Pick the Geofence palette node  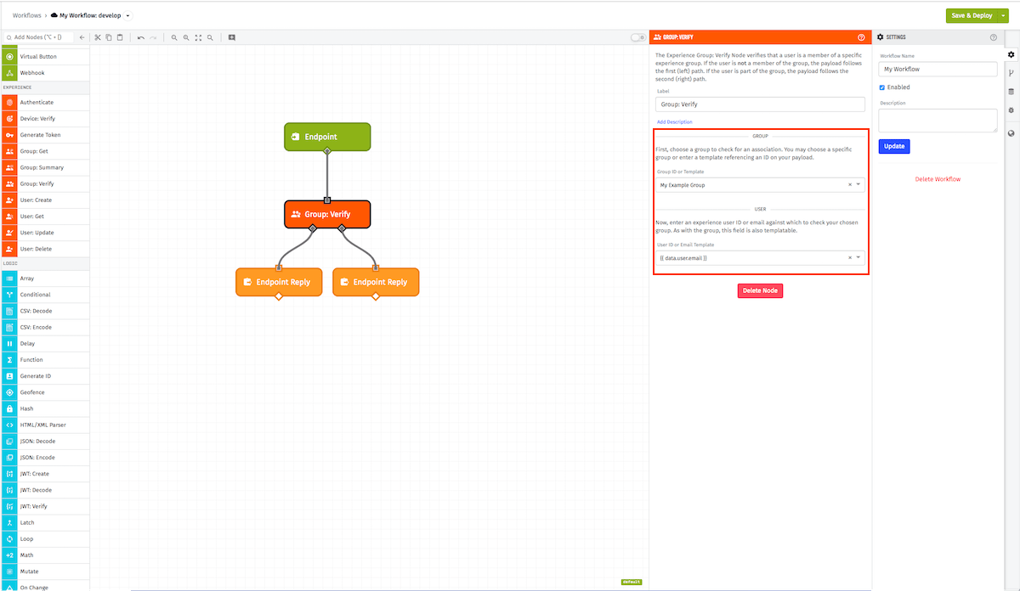(x=45, y=392)
